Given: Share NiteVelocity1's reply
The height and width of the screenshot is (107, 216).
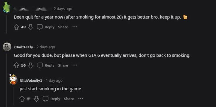Looking at the screenshot, I should point(69,99).
